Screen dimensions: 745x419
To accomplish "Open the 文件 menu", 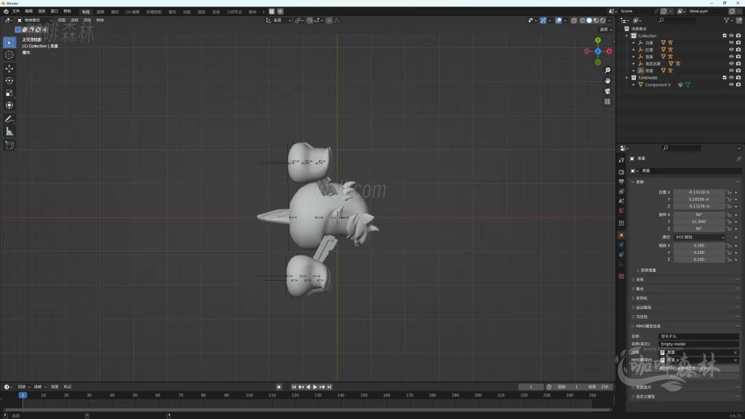I will pyautogui.click(x=16, y=12).
